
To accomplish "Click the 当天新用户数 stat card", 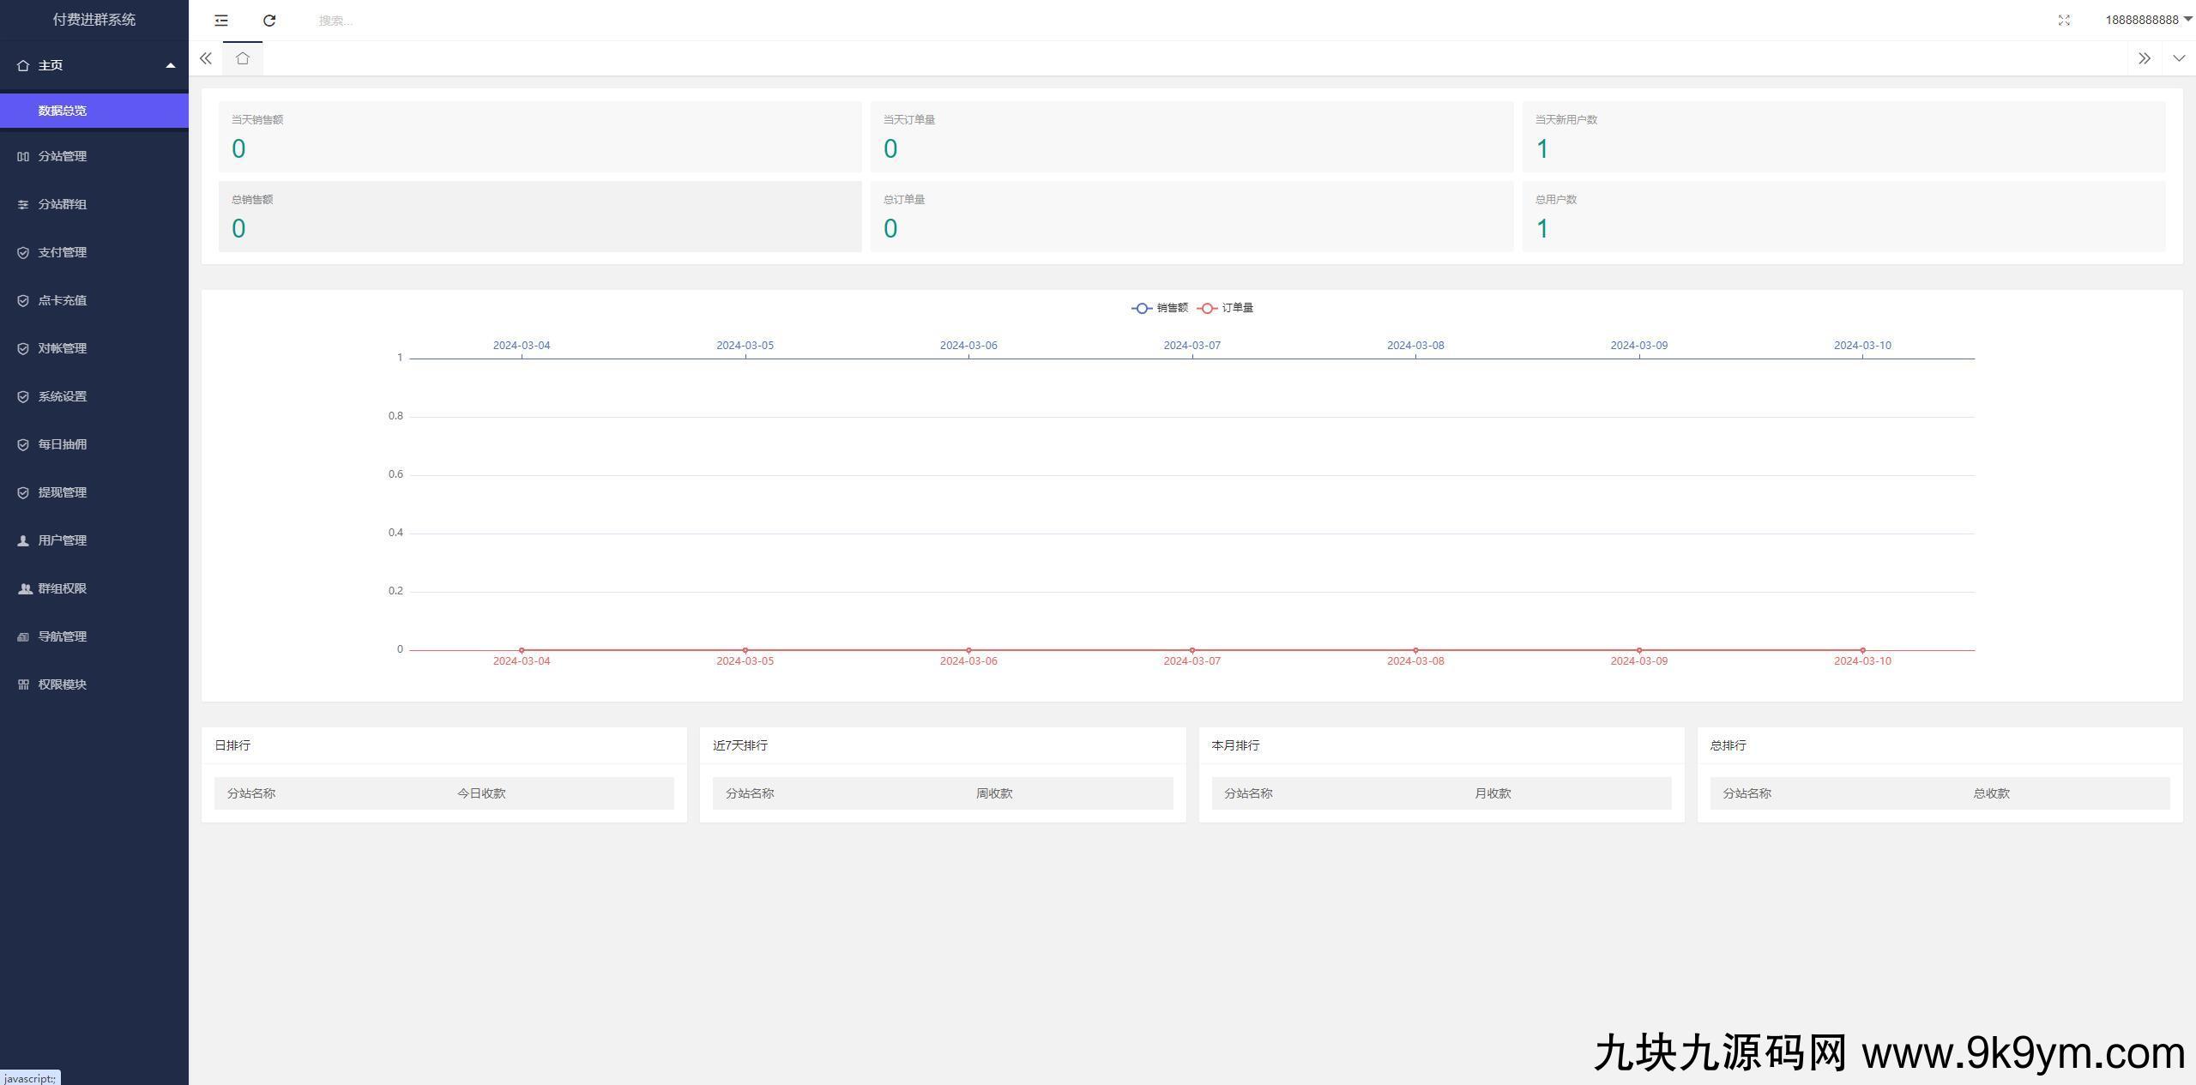I will coord(1843,137).
